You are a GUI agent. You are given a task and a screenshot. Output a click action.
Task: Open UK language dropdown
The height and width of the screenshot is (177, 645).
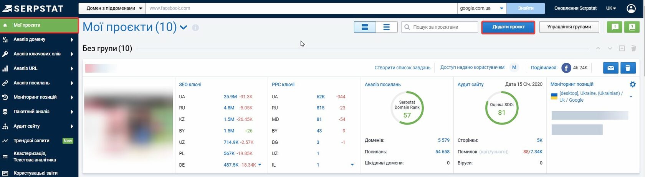[x=611, y=8]
